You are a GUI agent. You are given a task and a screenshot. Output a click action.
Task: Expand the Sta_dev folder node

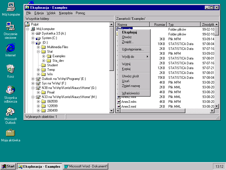44,61
